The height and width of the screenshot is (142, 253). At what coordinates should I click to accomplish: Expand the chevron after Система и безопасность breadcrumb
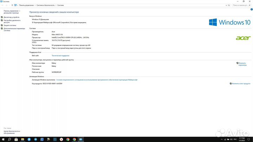(x=56, y=5)
